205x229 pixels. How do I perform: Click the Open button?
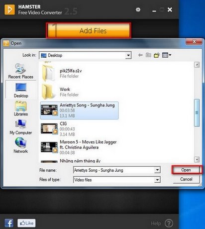tap(187, 170)
